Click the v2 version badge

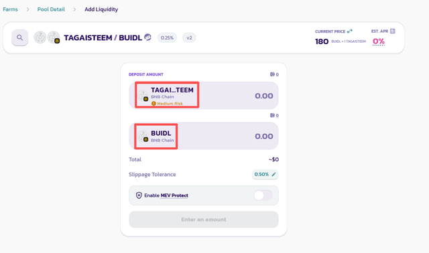(189, 37)
